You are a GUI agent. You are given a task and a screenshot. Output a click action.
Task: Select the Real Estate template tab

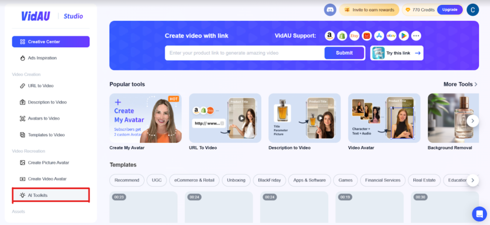point(424,180)
